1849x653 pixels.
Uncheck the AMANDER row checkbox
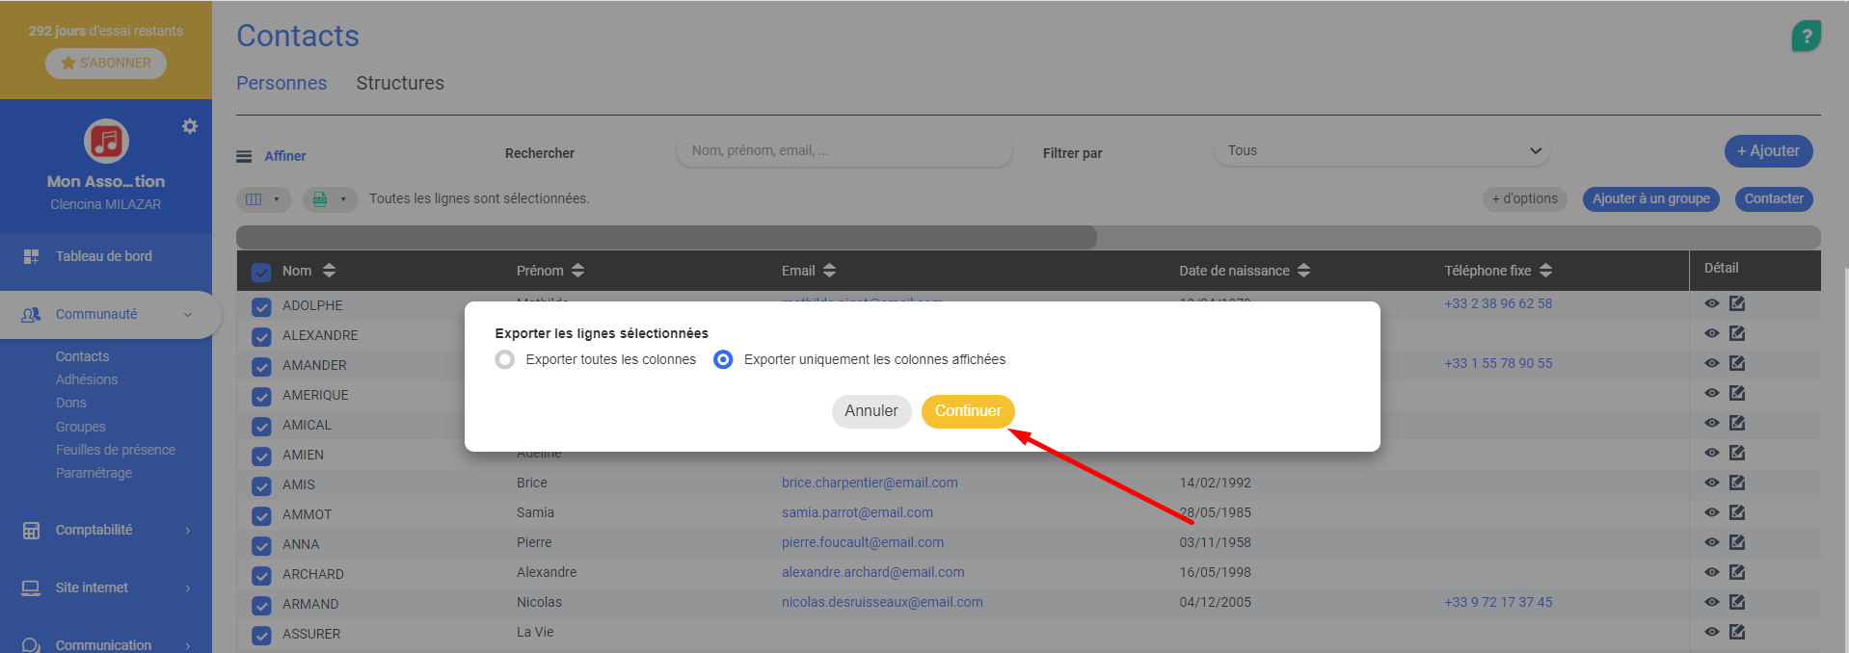261,367
